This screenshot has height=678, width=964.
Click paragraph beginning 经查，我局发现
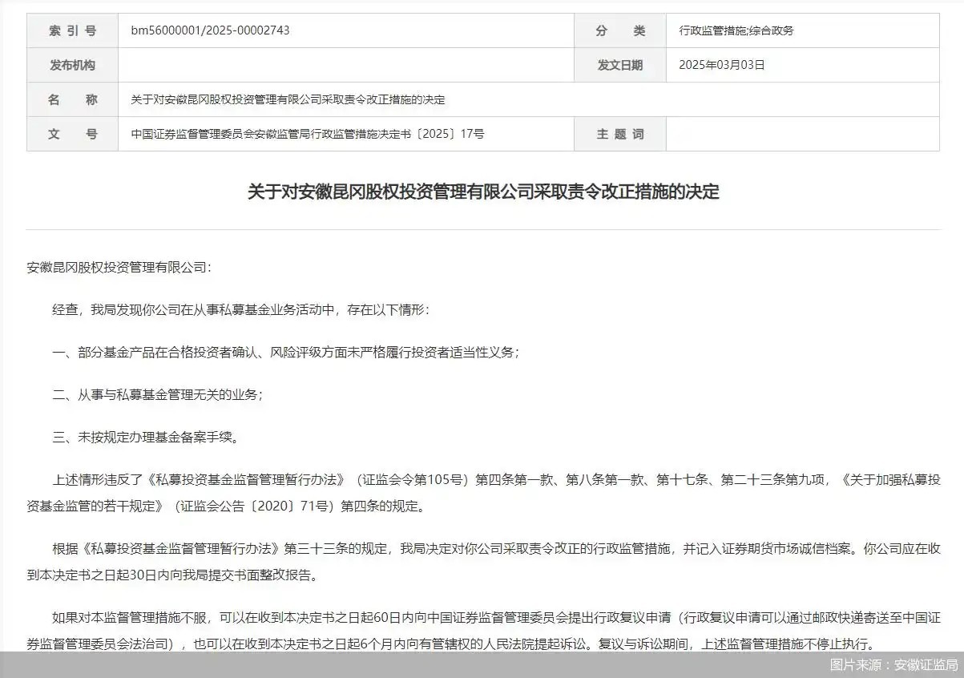pyautogui.click(x=241, y=309)
